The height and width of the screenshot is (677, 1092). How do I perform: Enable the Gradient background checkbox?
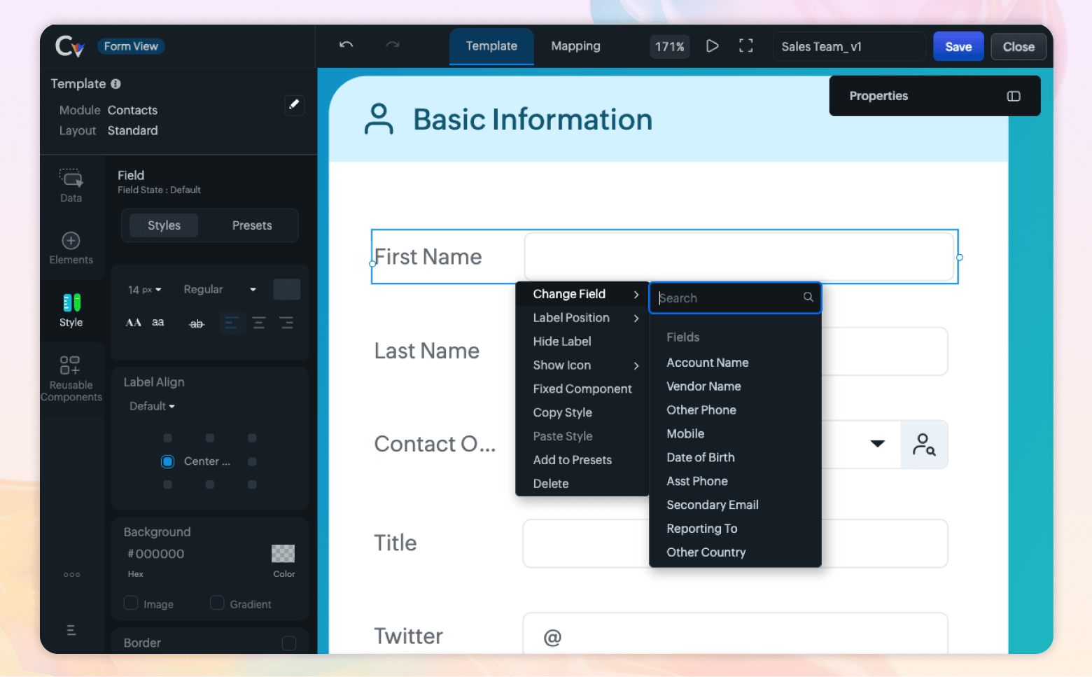coord(217,603)
